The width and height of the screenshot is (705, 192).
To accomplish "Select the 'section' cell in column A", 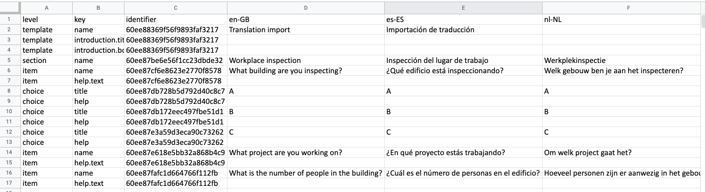I will click(x=47, y=60).
